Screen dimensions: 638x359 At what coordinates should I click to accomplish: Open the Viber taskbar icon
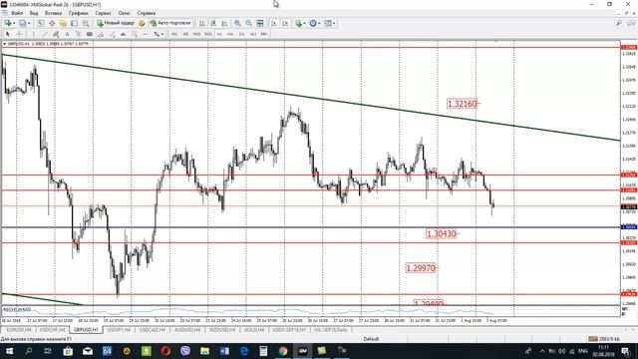(x=185, y=350)
